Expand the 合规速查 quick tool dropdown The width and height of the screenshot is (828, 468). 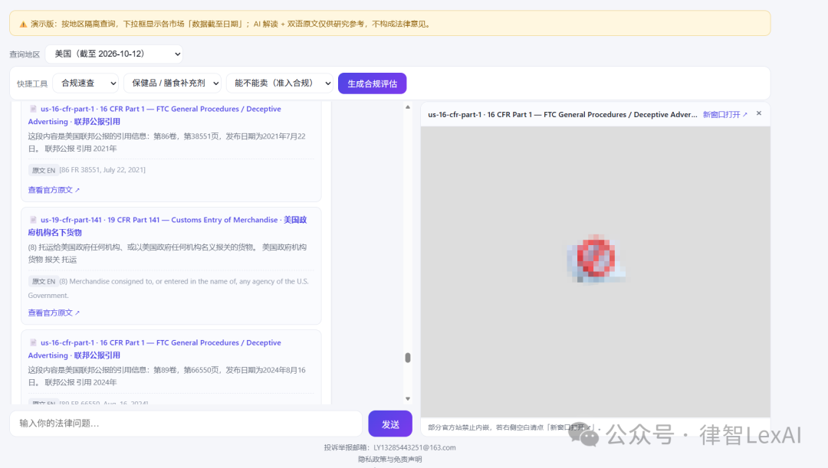pos(86,83)
